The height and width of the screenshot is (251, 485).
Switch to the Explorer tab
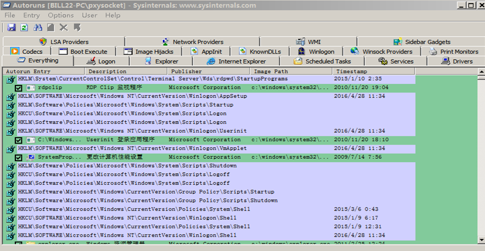point(161,61)
